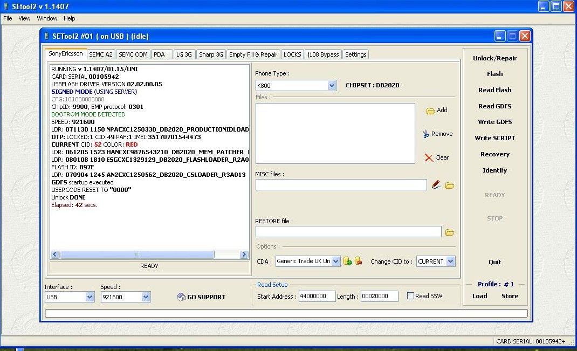Click the Write SCRIPT button
The image size is (577, 351).
pos(494,138)
